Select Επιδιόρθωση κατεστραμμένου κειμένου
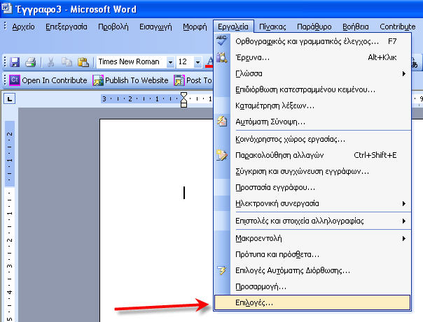Screen dimensions: 423x322 coord(312,89)
